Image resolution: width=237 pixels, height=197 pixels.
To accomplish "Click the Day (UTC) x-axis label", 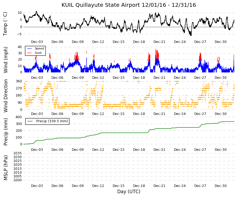I will point(129,192).
